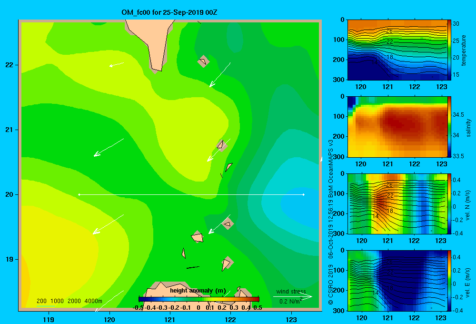The image size is (476, 324).
Task: Click the vel. N color scale bar
Action: click(449, 204)
